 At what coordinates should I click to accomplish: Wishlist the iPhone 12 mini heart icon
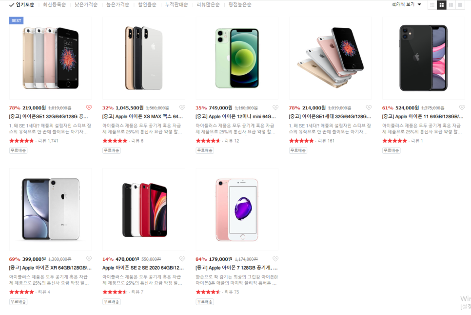click(x=275, y=107)
